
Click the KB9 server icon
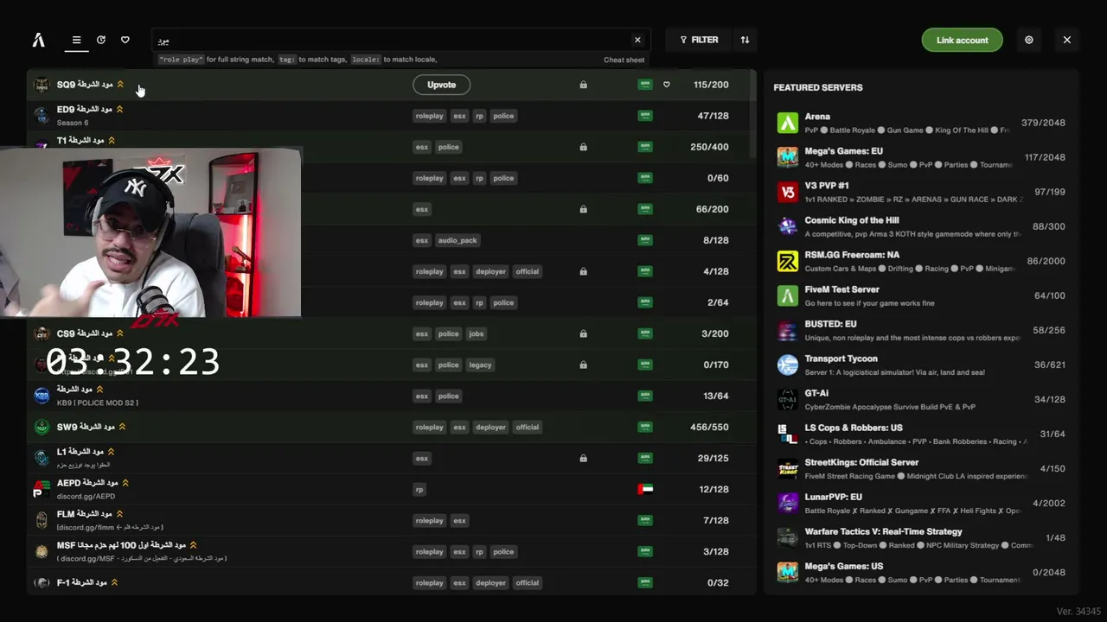42,396
